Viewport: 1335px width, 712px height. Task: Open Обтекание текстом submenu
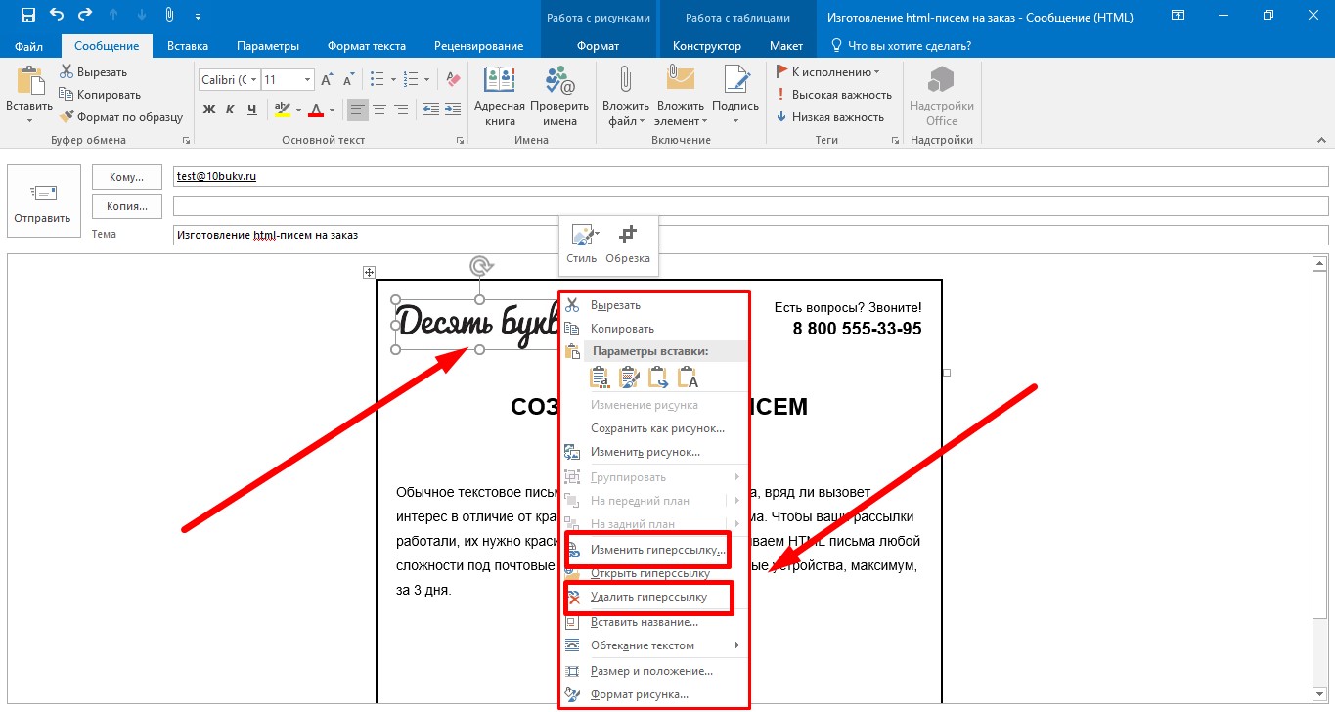pos(653,645)
